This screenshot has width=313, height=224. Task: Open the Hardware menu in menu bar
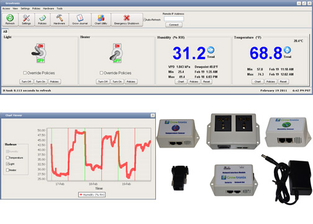point(48,9)
